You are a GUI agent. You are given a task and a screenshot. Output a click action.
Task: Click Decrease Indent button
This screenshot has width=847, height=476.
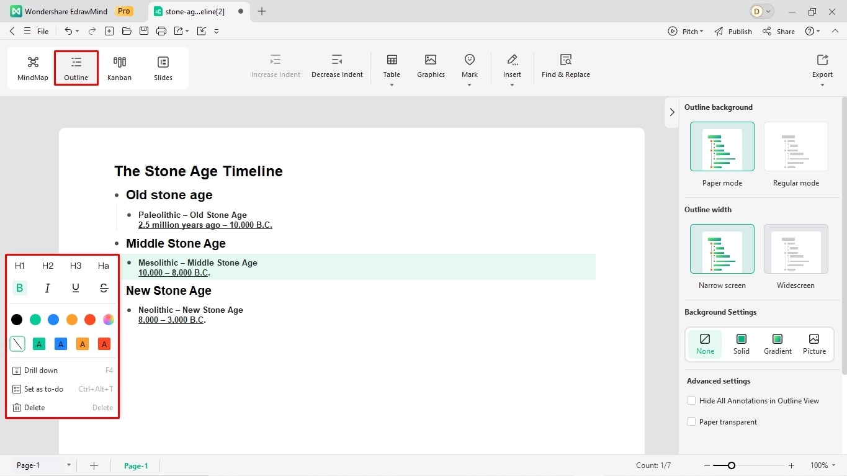pyautogui.click(x=337, y=66)
